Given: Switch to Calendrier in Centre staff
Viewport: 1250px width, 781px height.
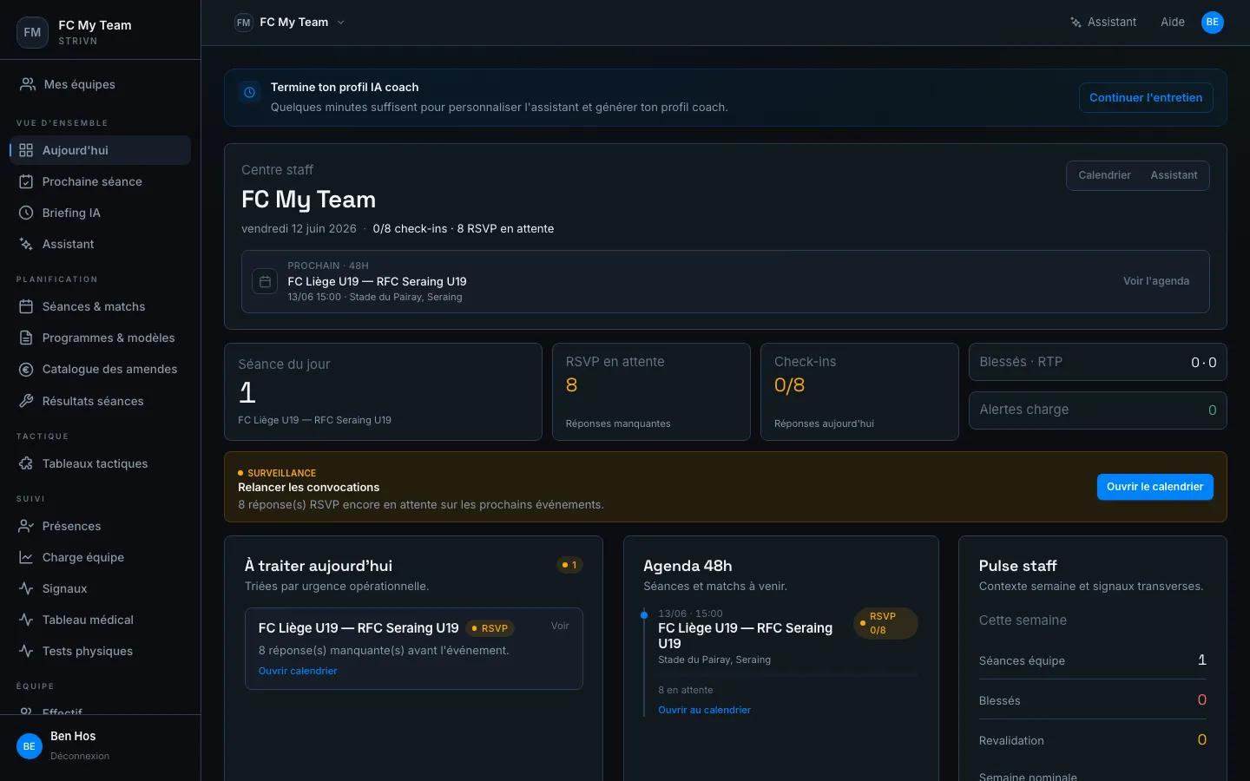Looking at the screenshot, I should (1104, 175).
